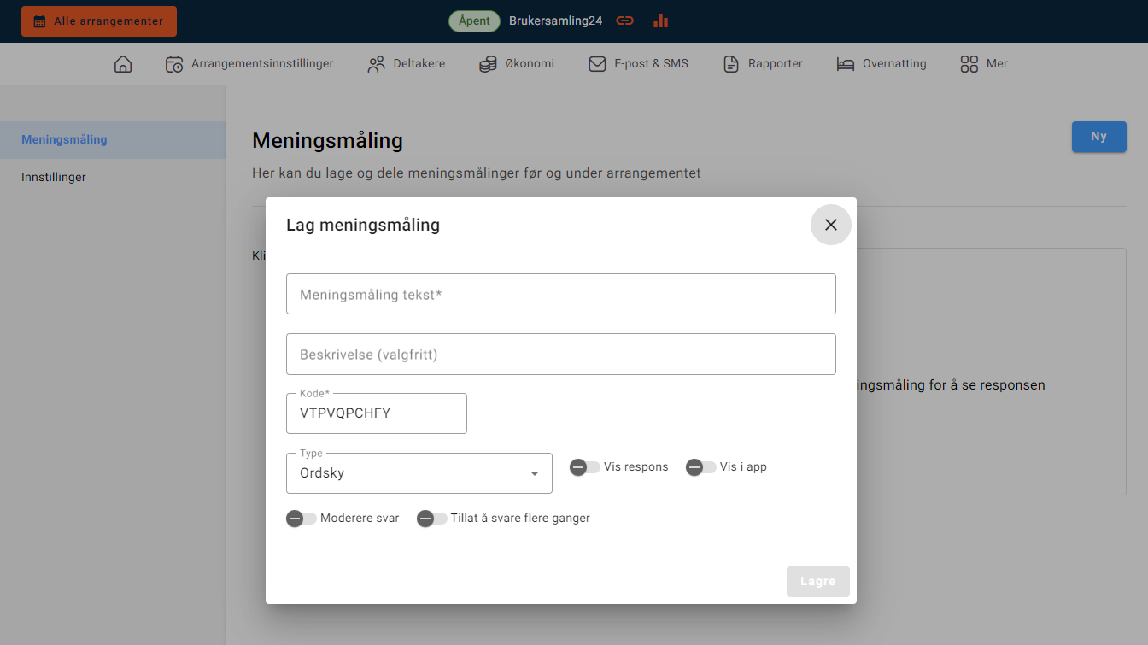Image resolution: width=1148 pixels, height=645 pixels.
Task: Open Arrangementsinnstillinger menu
Action: tap(249, 64)
